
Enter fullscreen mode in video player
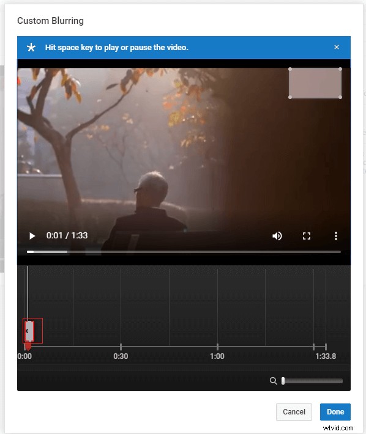(x=307, y=236)
